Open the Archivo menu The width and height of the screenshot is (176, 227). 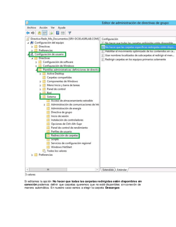click(x=31, y=28)
